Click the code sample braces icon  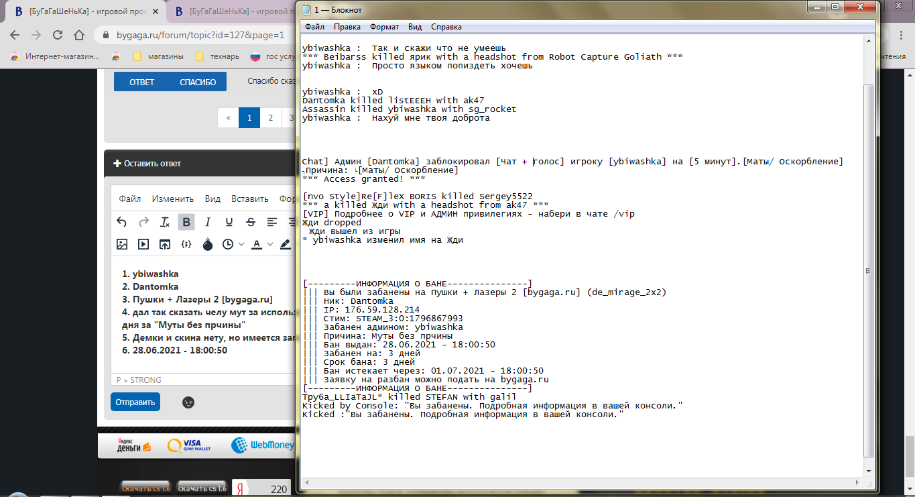coord(186,245)
